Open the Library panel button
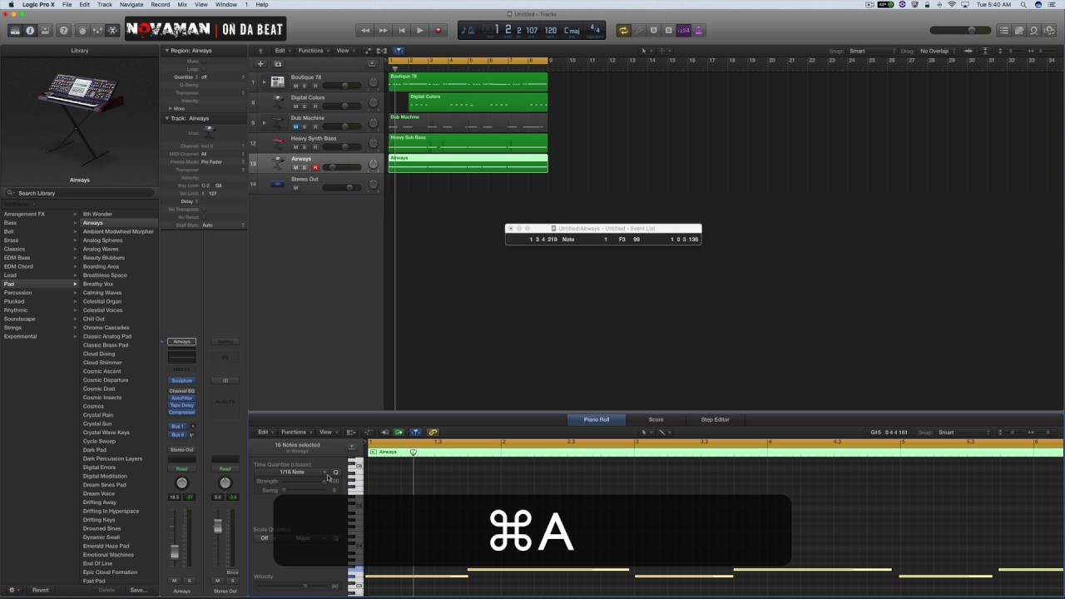The height and width of the screenshot is (599, 1065). click(x=15, y=30)
